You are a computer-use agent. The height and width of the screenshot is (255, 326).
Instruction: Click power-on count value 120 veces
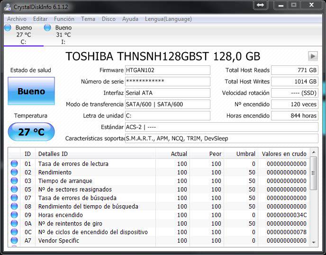pos(295,104)
